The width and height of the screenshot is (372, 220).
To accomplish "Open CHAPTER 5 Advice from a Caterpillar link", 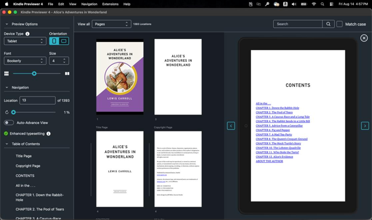I will point(279,126).
